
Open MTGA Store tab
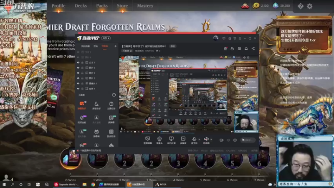[x=122, y=6]
